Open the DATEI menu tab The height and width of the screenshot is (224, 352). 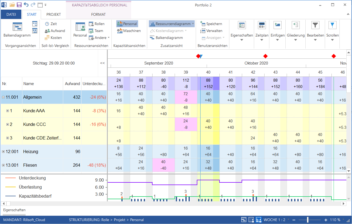click(x=11, y=14)
